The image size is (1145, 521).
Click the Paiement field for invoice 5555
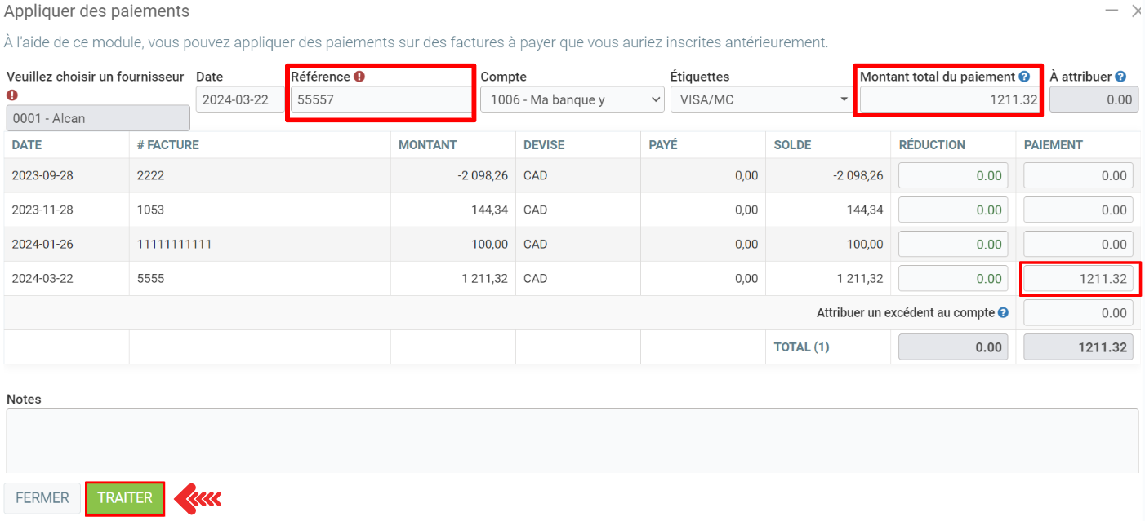coord(1078,279)
